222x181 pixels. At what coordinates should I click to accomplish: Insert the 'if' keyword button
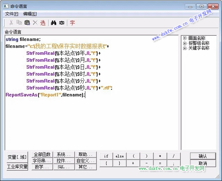pos(106,156)
